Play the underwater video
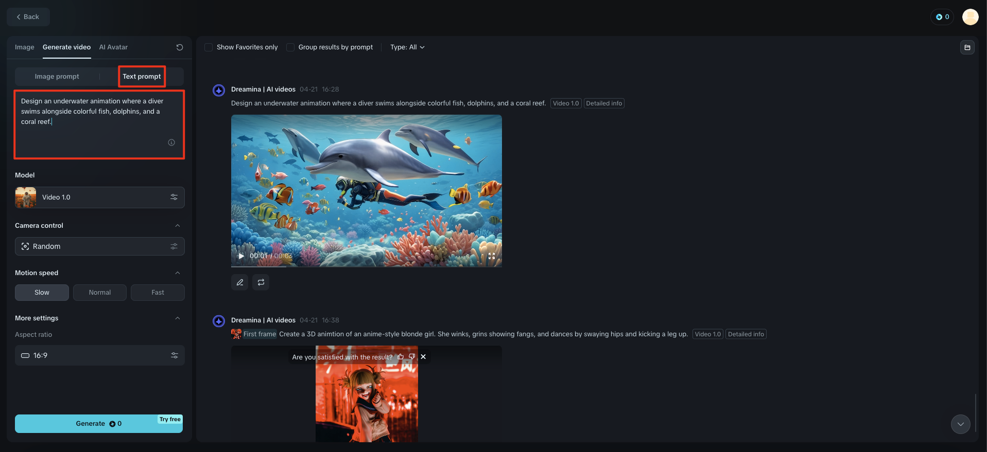This screenshot has width=987, height=452. click(x=241, y=256)
